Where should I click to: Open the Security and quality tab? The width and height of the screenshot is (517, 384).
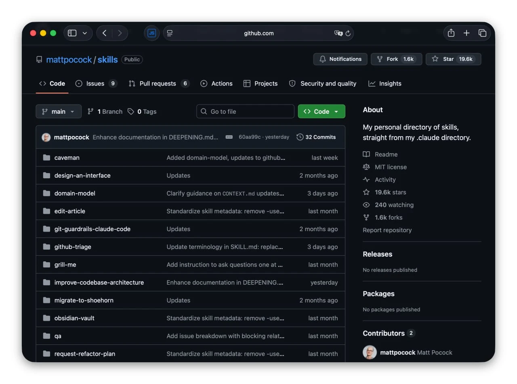pos(323,83)
